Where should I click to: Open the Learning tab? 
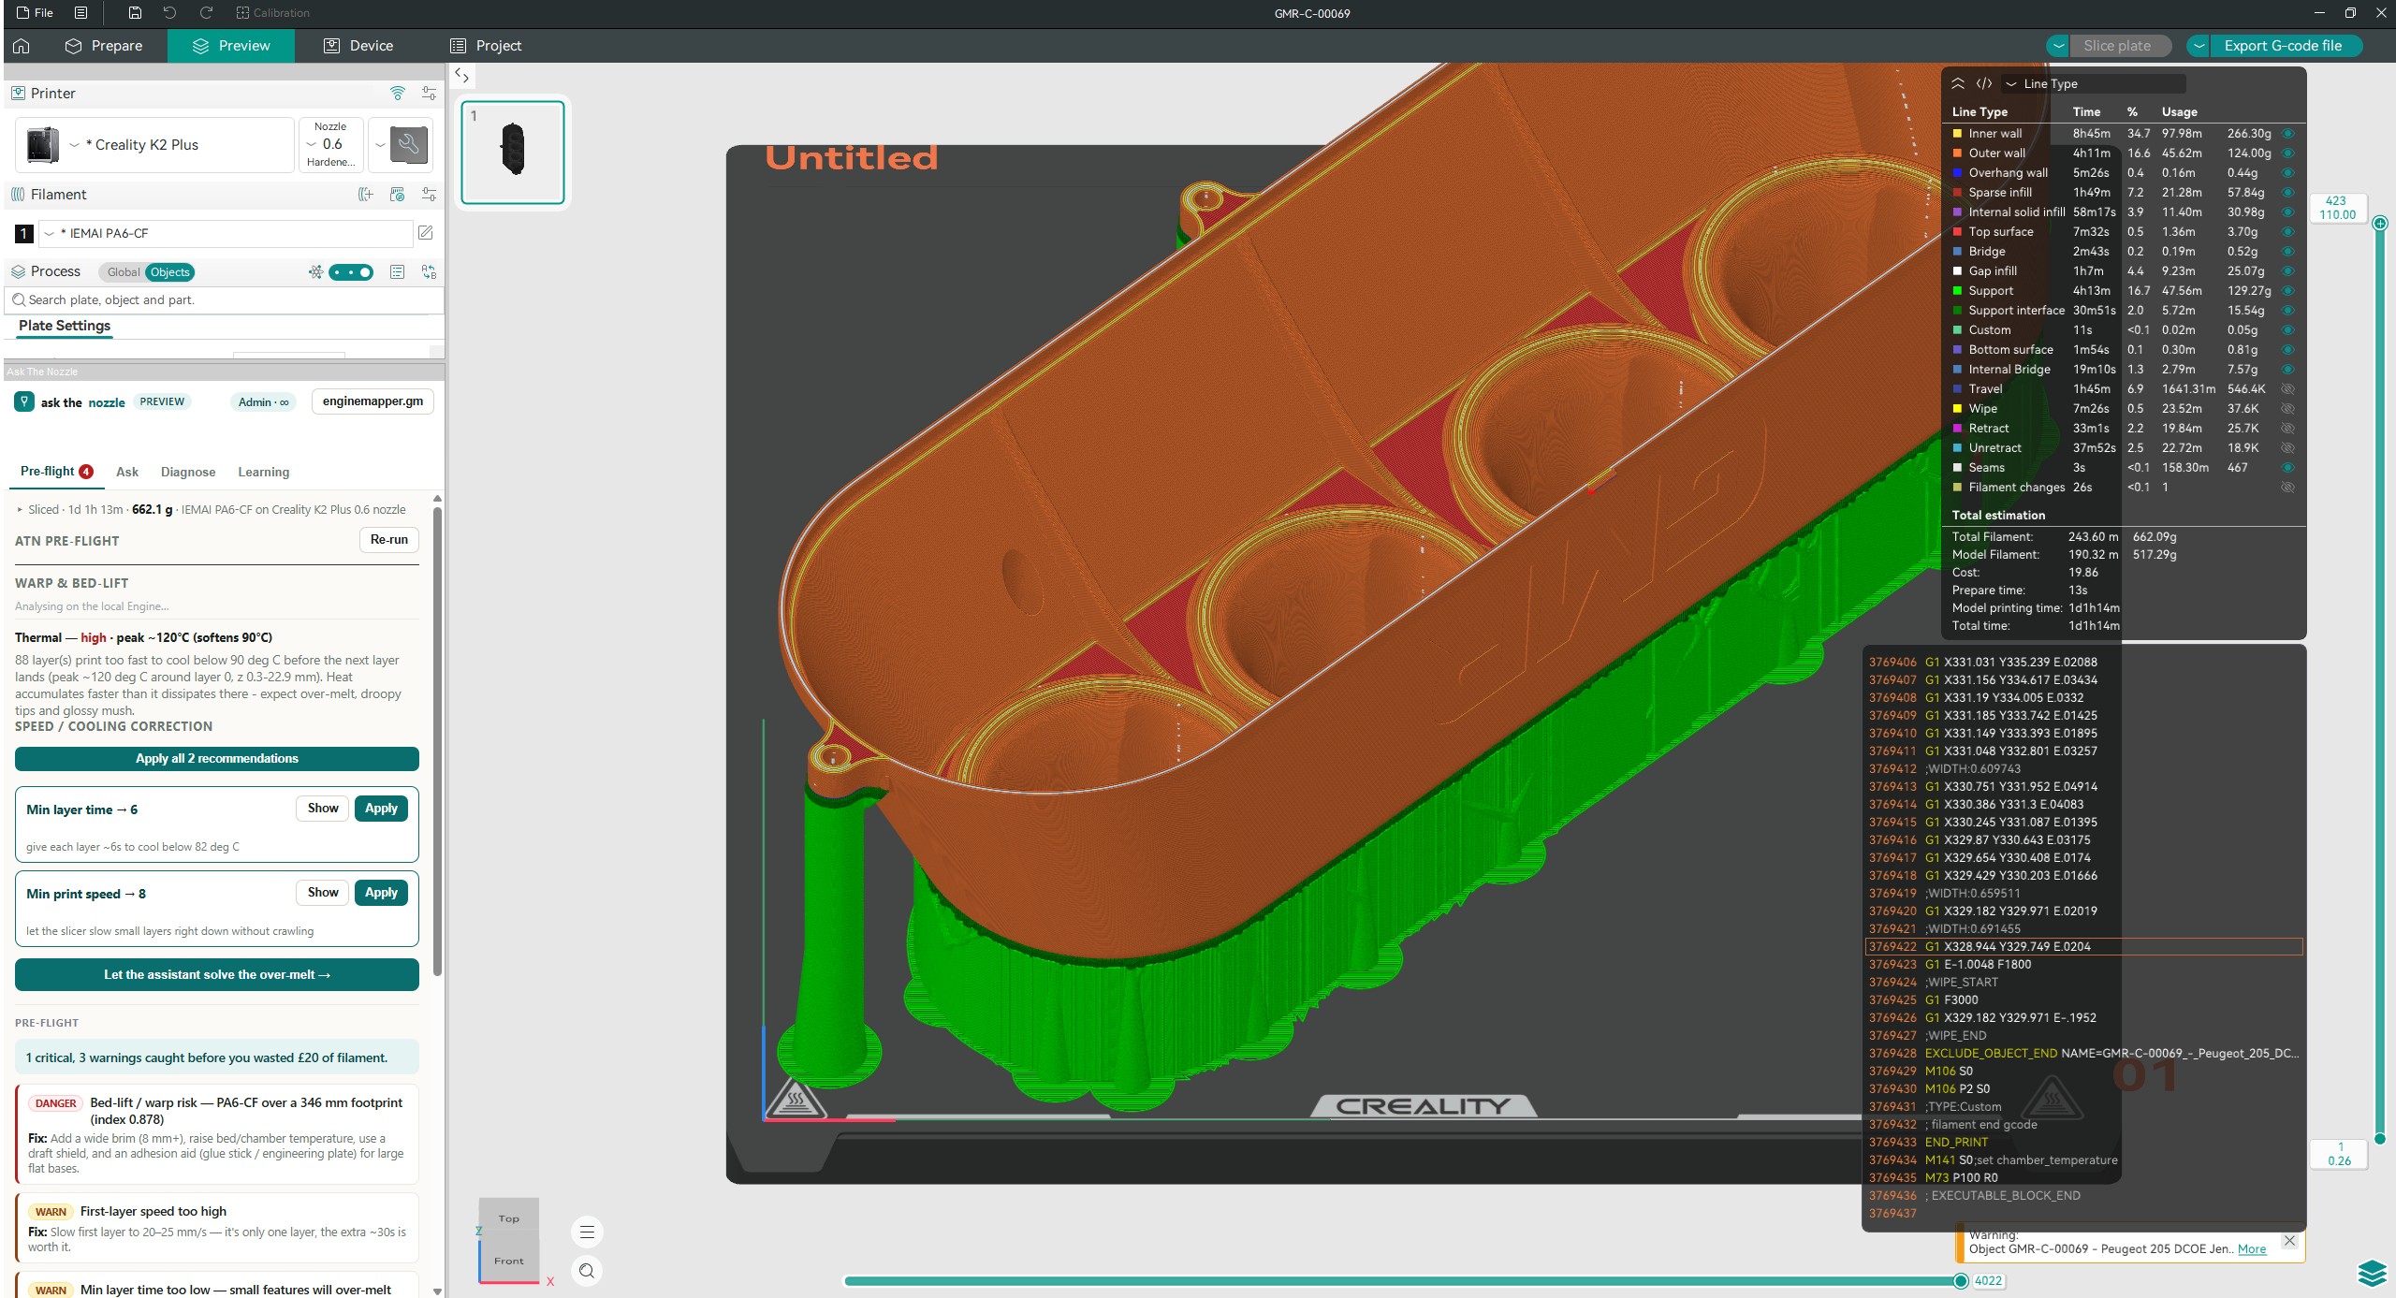click(x=263, y=473)
